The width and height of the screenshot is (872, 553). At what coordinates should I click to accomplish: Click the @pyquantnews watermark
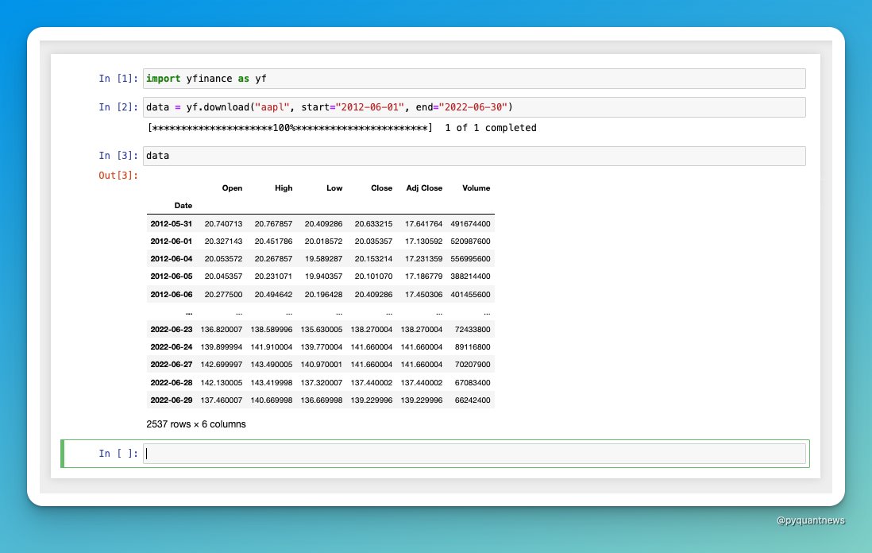811,520
